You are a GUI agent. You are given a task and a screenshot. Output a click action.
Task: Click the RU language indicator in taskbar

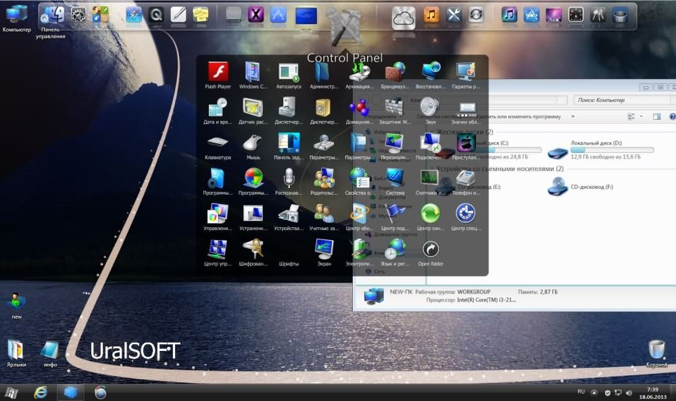(581, 392)
